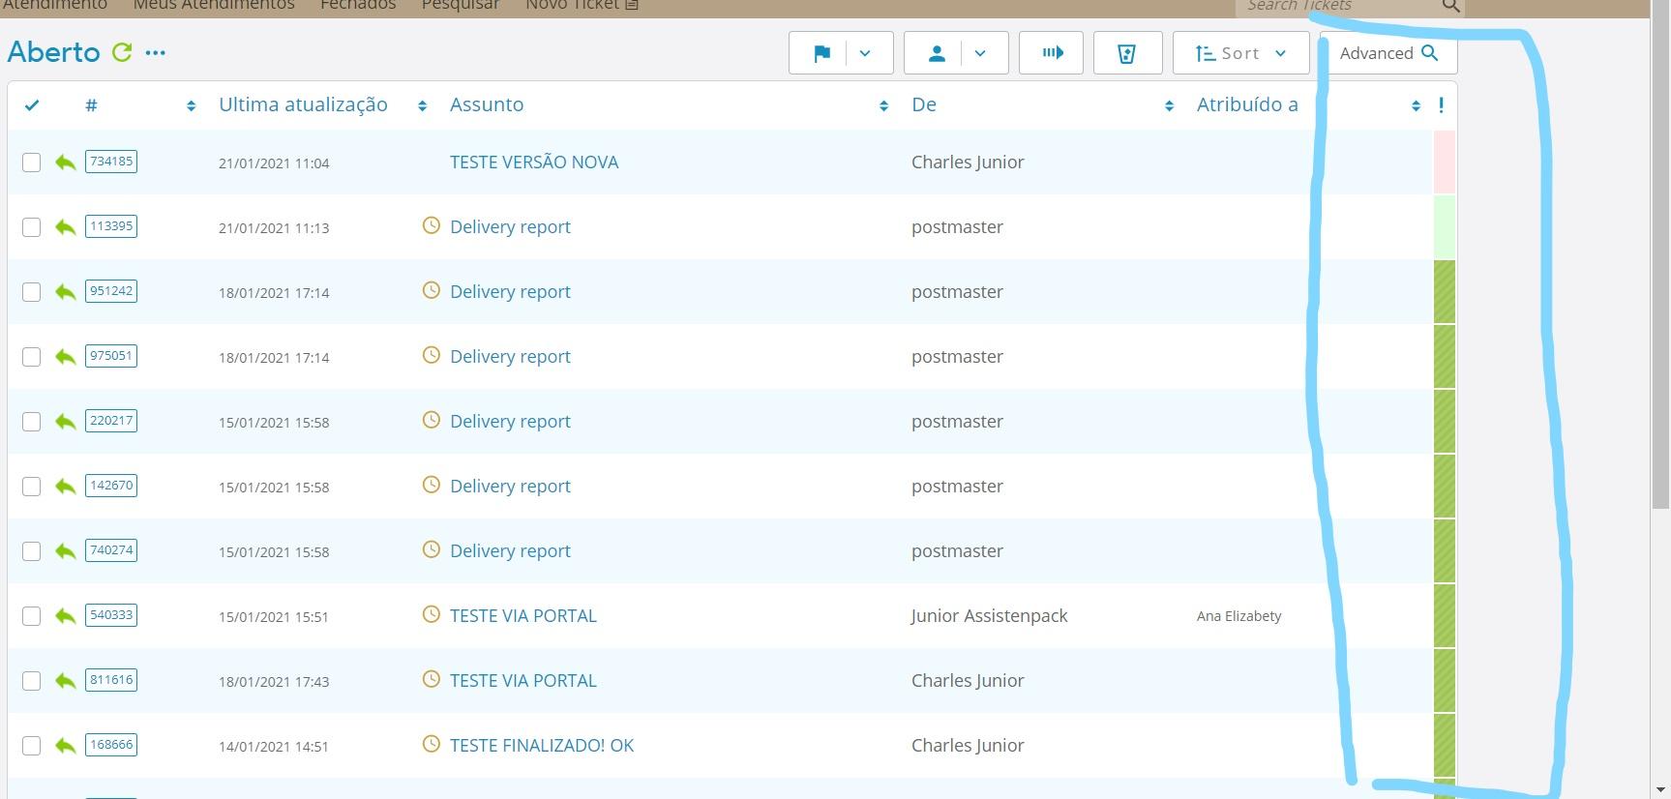Check the box for ticket 734185
The width and height of the screenshot is (1671, 799).
point(32,163)
